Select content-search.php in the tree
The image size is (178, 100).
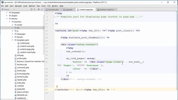click(x=28, y=52)
